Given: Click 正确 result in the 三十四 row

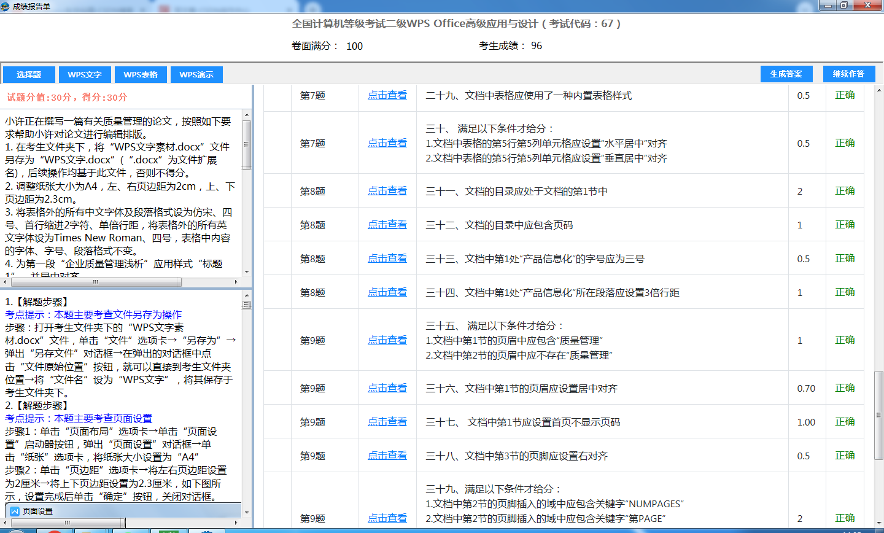Looking at the screenshot, I should pos(845,292).
